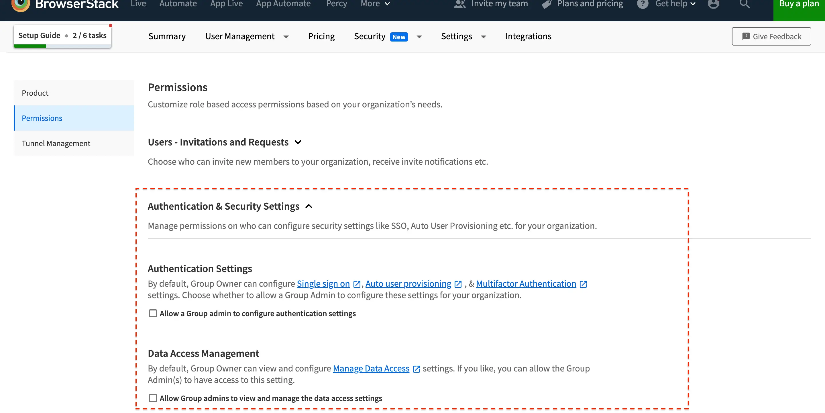Collapse Authentication & Security Settings section
Image resolution: width=825 pixels, height=413 pixels.
click(x=309, y=206)
